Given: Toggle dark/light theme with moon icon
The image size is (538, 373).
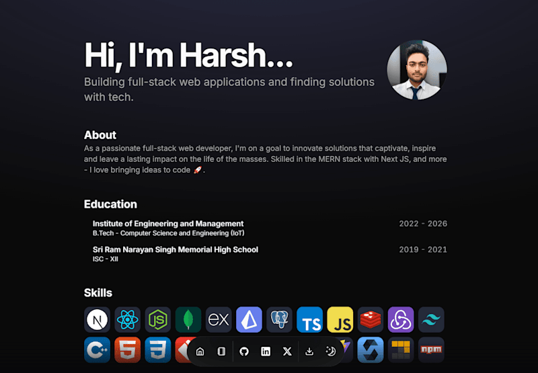Looking at the screenshot, I should (331, 351).
